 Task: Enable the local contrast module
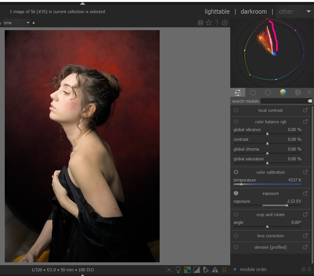[x=236, y=110]
